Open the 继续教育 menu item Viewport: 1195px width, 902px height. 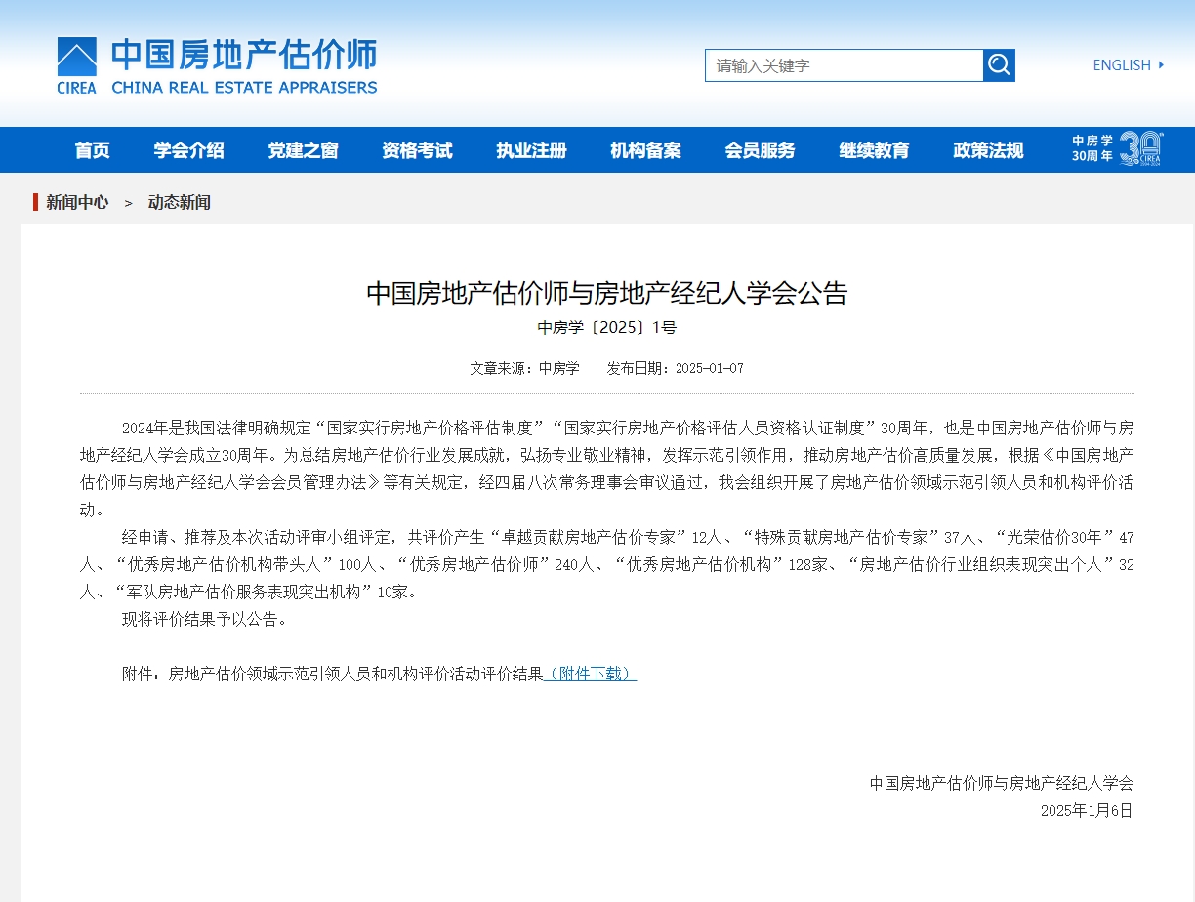tap(874, 150)
